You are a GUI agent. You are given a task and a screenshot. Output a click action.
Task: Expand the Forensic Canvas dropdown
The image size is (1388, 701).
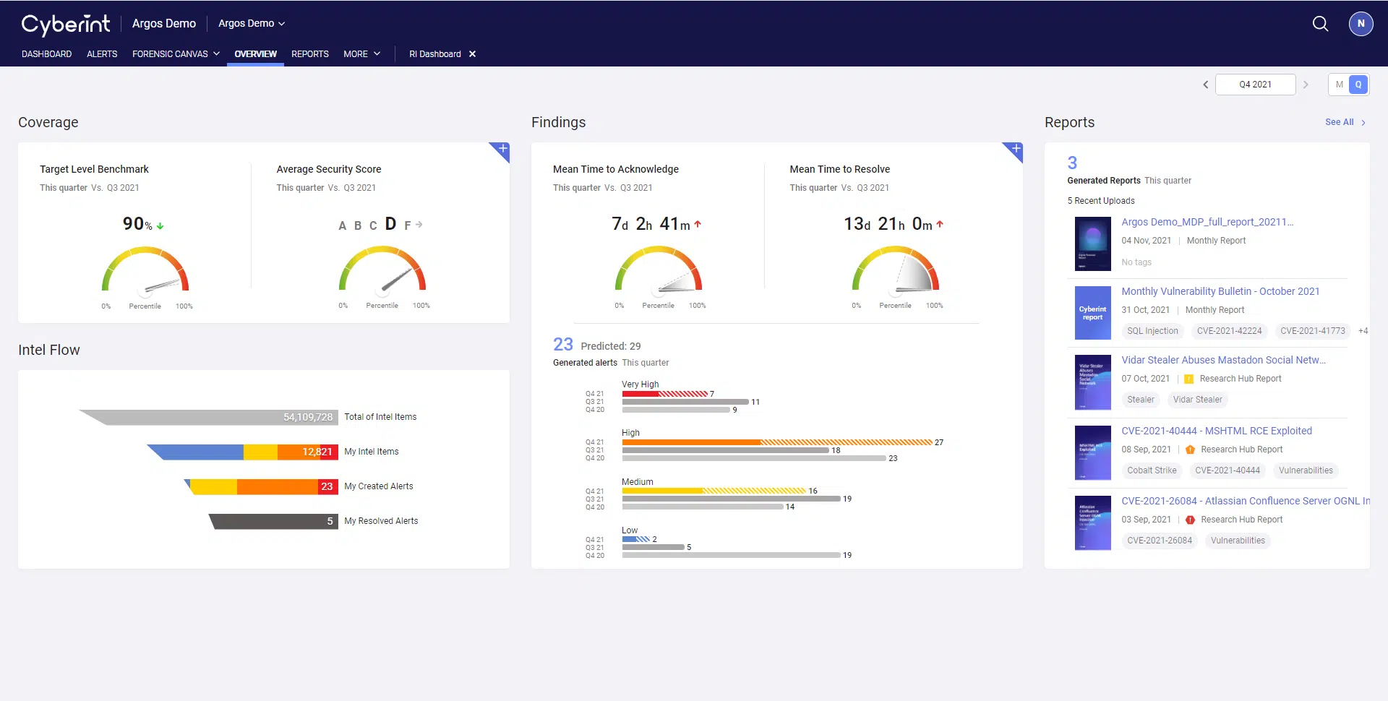click(176, 53)
